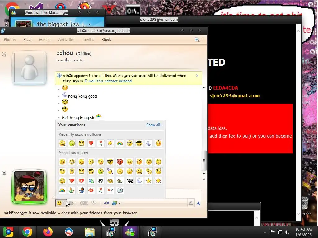The width and height of the screenshot is (318, 238).
Task: Insert the zipper-mouth emoticon from recently used
Action: (62, 143)
